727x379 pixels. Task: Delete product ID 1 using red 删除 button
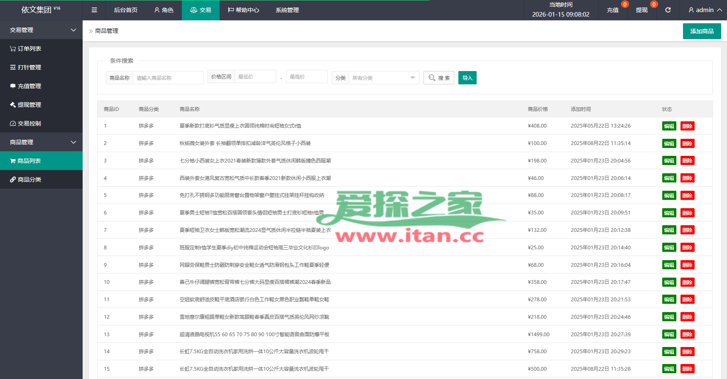pos(687,126)
